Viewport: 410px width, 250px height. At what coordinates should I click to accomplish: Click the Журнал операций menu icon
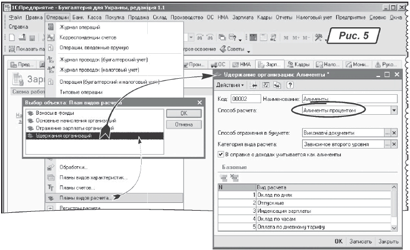pos(50,28)
